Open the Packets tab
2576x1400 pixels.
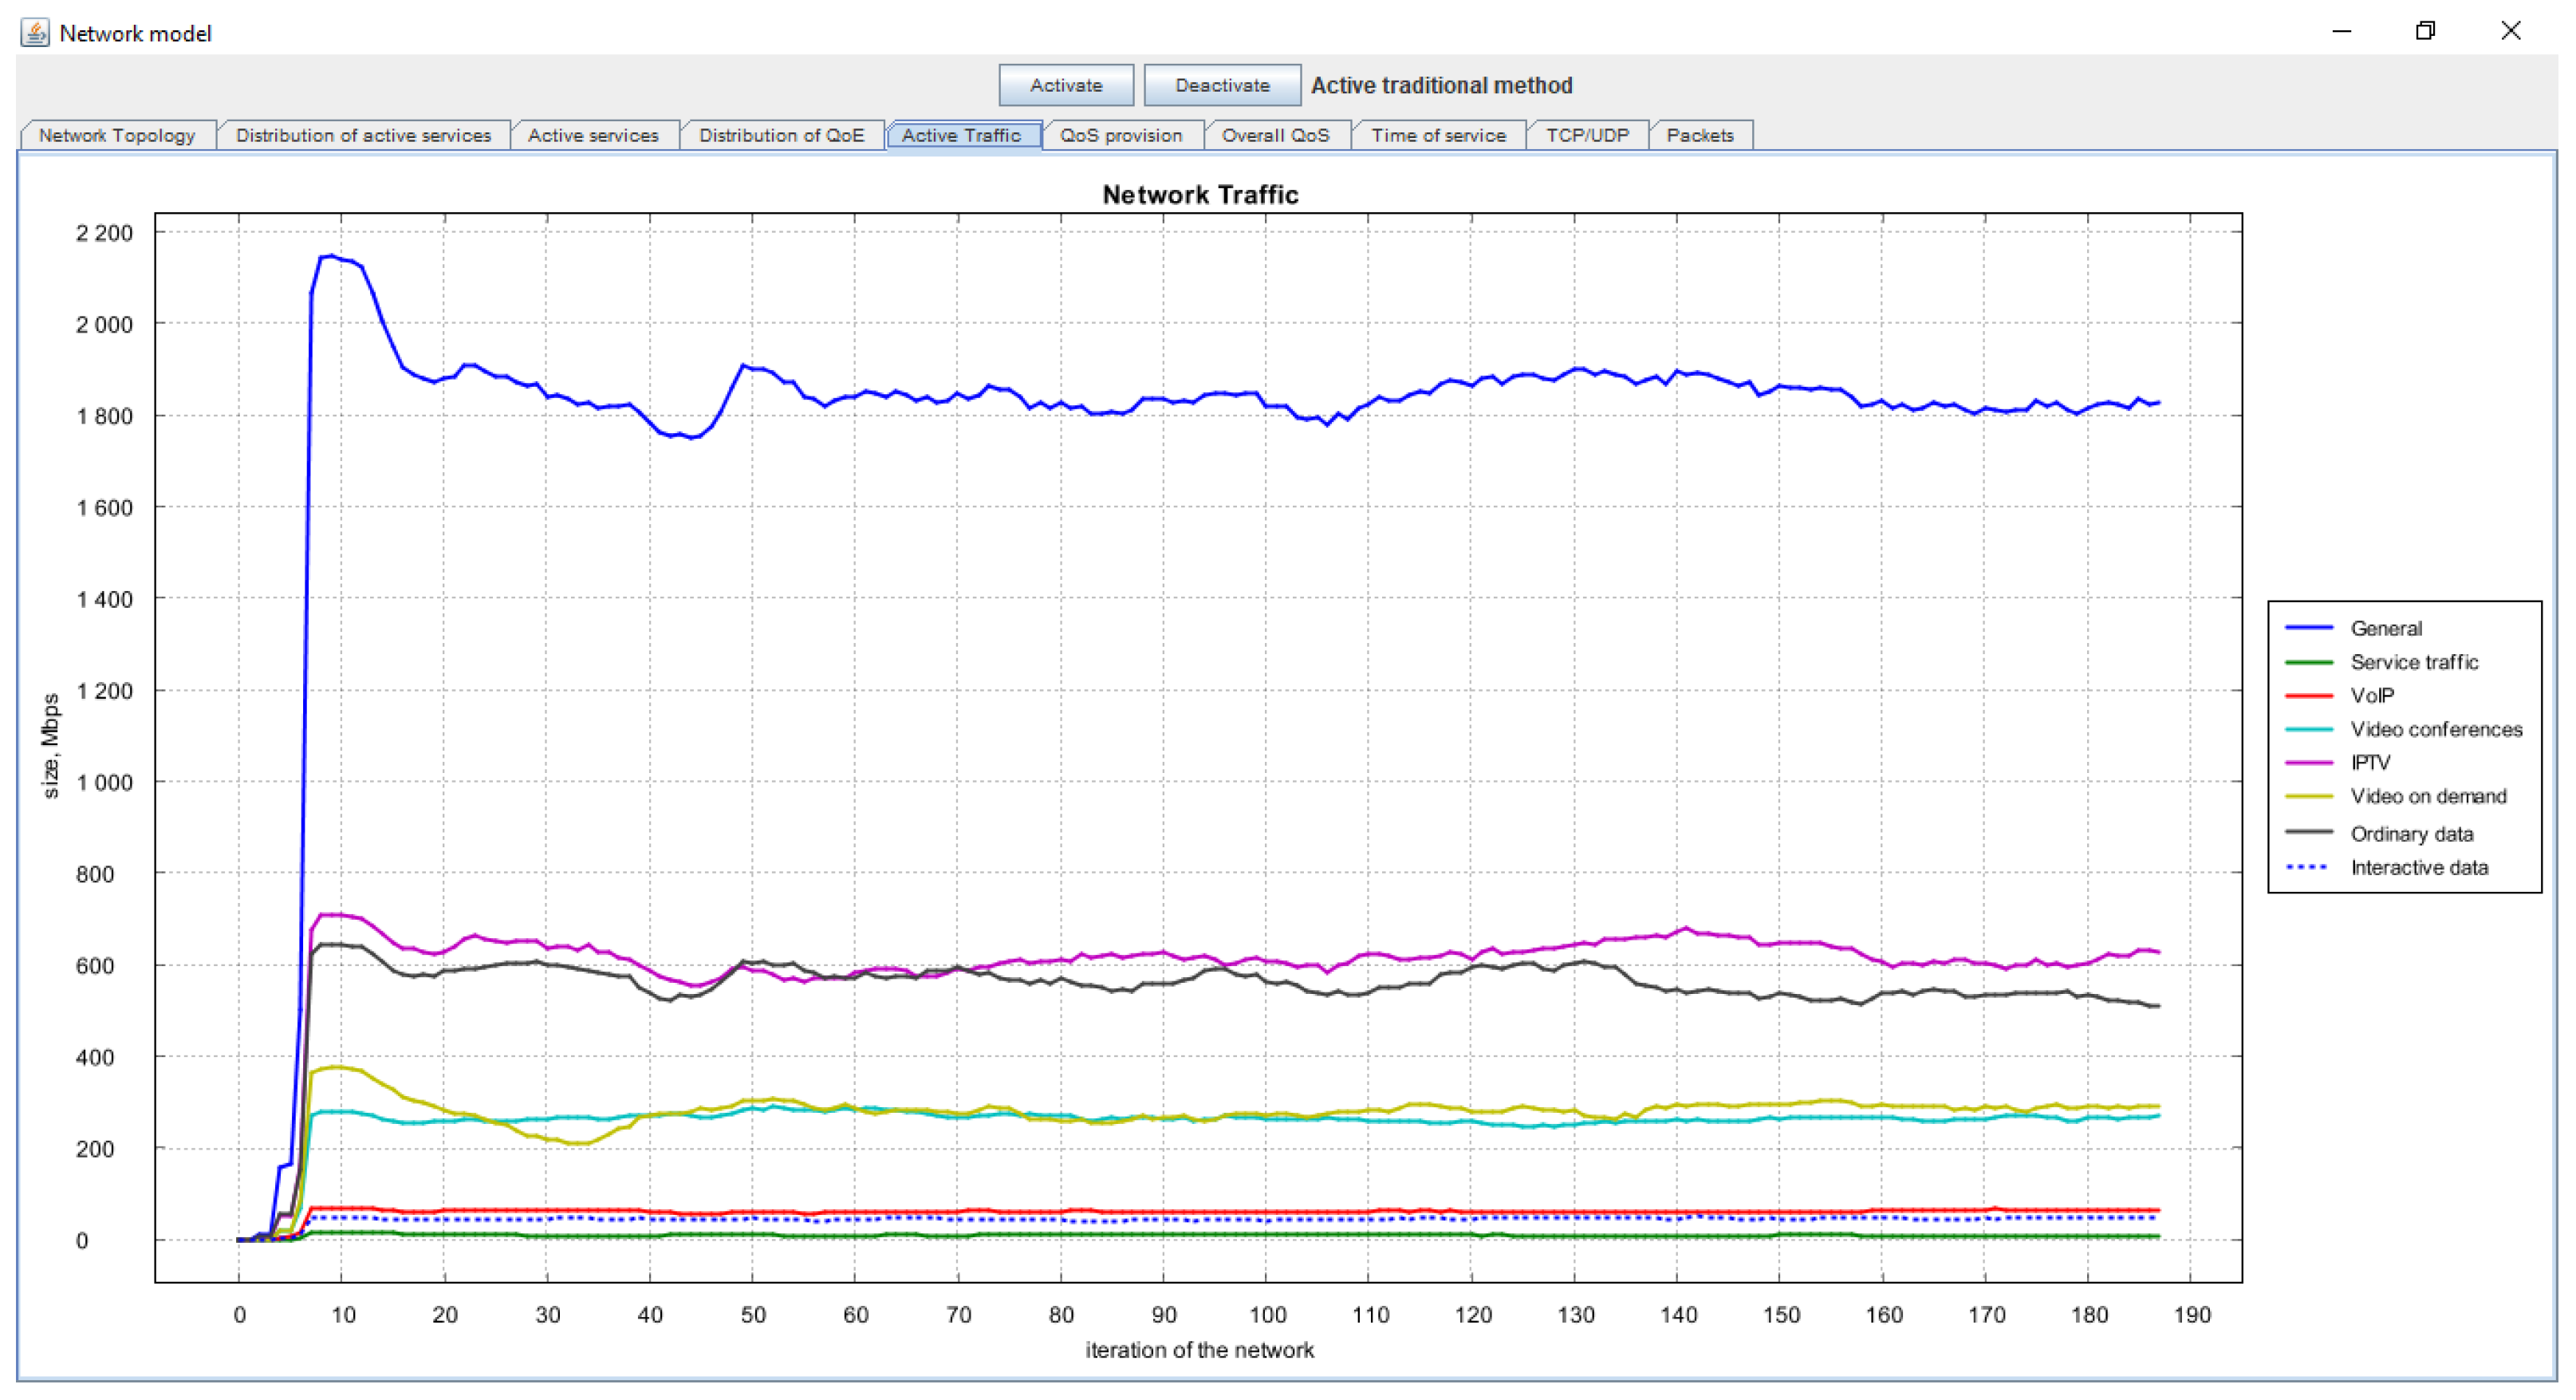[x=1699, y=135]
